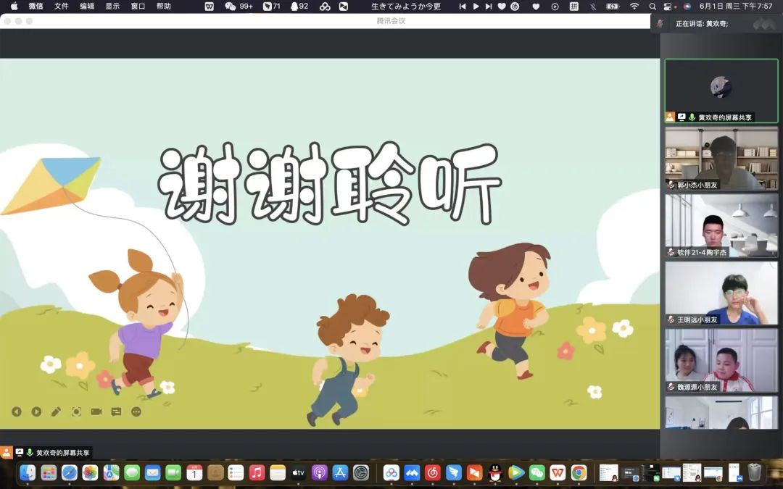
Task: Select the pen annotation tool on slide
Action: [x=56, y=411]
